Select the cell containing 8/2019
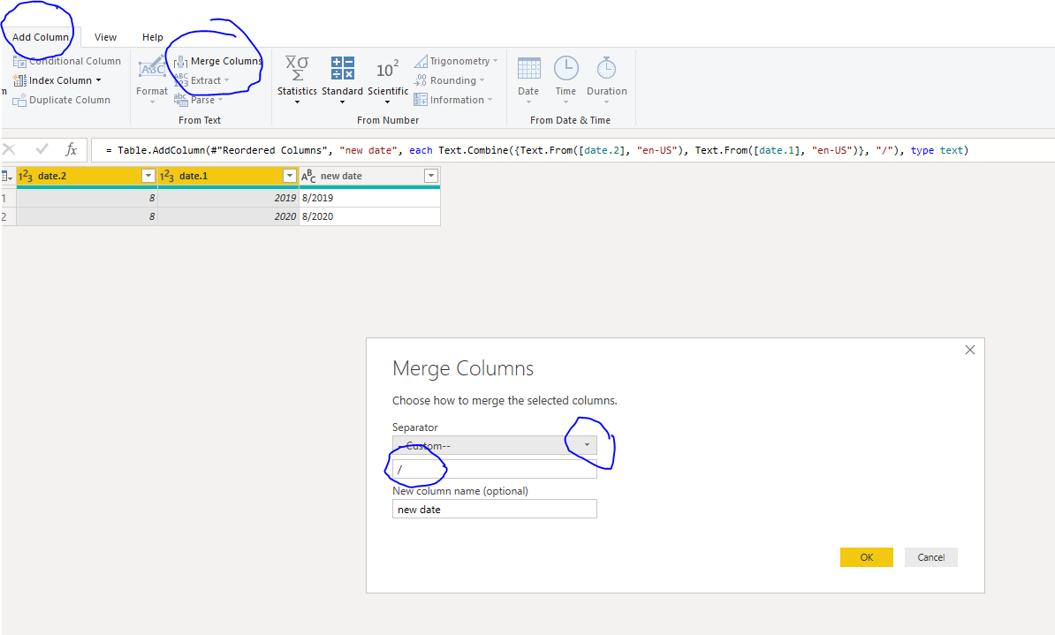1055x635 pixels. point(369,198)
